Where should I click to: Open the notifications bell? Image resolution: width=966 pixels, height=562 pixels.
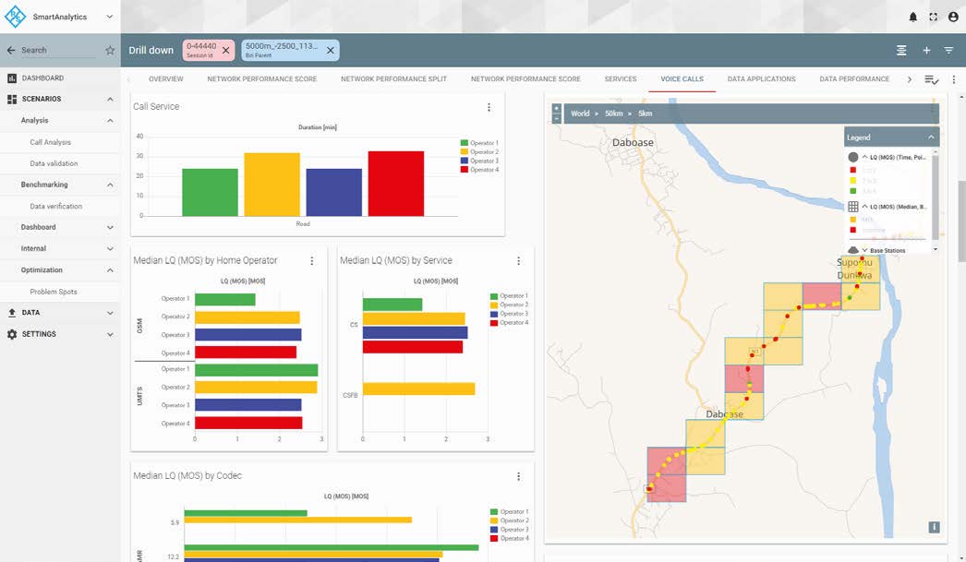coord(913,17)
